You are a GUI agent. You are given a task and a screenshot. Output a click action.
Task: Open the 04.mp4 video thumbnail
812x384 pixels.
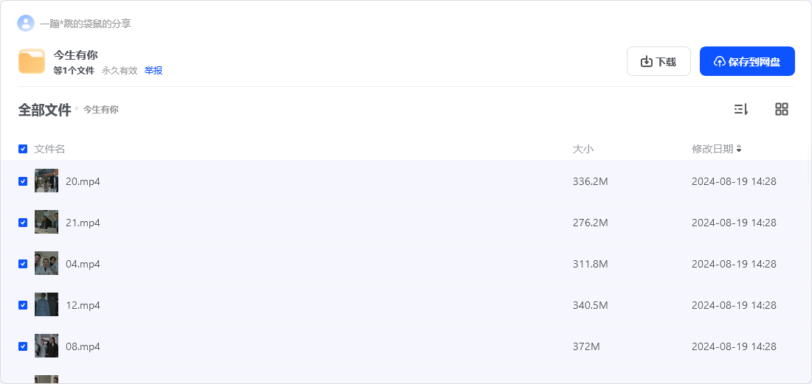click(x=46, y=264)
